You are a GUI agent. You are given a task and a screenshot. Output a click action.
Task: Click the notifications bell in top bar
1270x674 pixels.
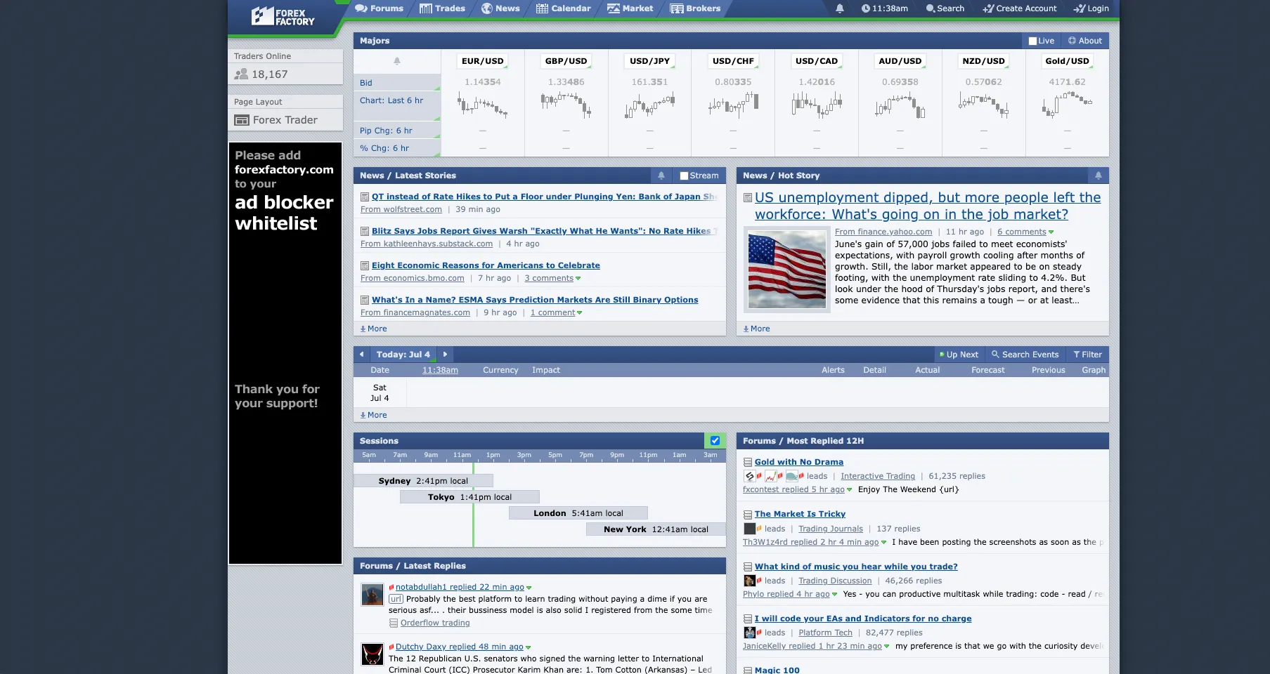tap(839, 8)
